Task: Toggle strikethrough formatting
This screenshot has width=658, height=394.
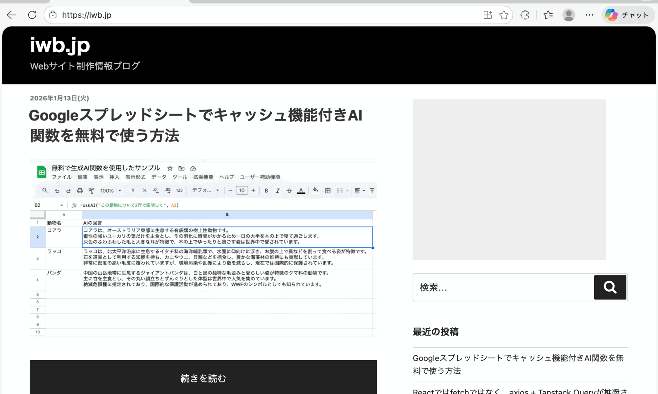Action: click(289, 190)
